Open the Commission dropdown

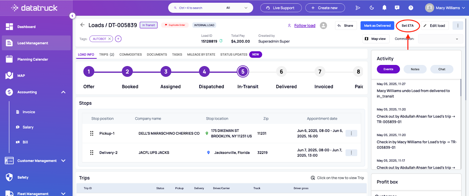tap(441, 39)
